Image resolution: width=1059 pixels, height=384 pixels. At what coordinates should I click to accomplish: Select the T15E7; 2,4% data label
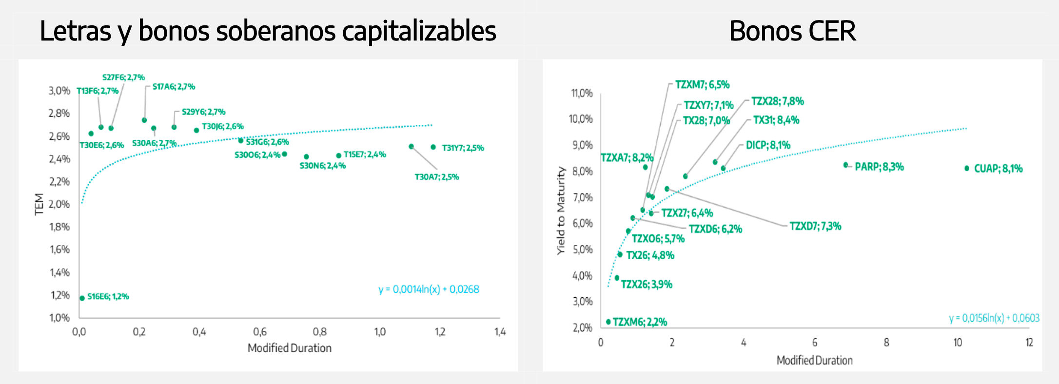pos(365,155)
